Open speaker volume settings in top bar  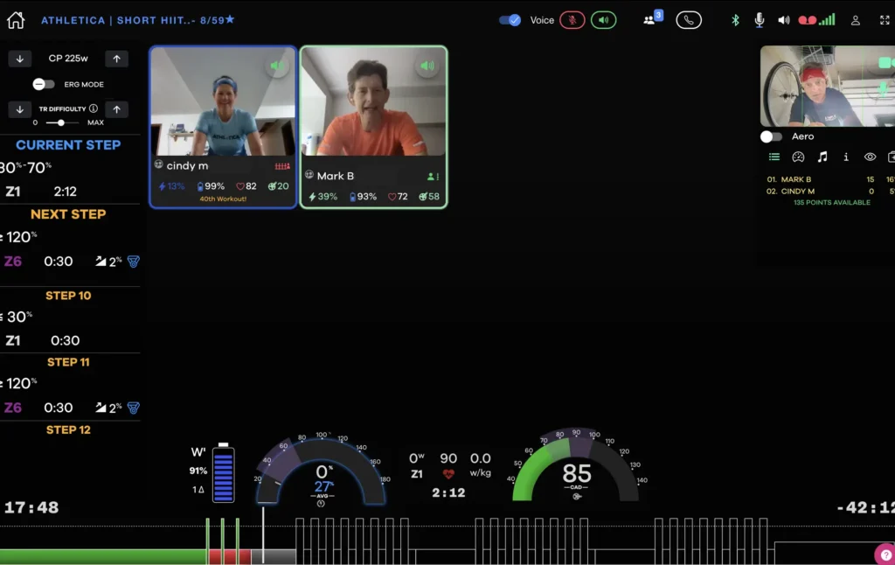pos(784,20)
